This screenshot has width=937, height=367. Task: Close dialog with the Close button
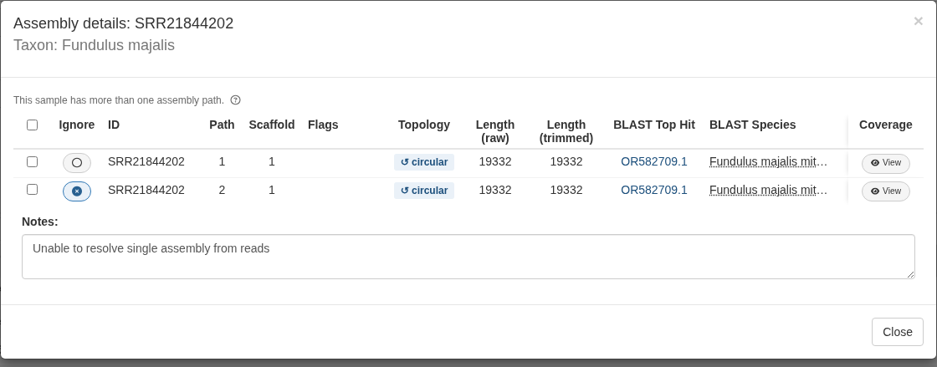coord(897,332)
